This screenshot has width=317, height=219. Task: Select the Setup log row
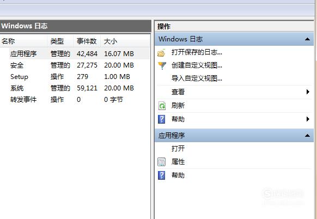pyautogui.click(x=75, y=77)
